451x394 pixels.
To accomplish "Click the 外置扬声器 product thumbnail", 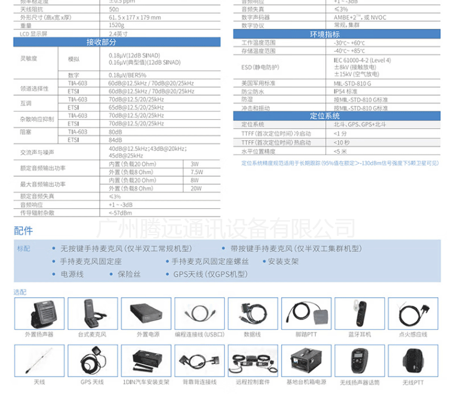I will pos(40,313).
